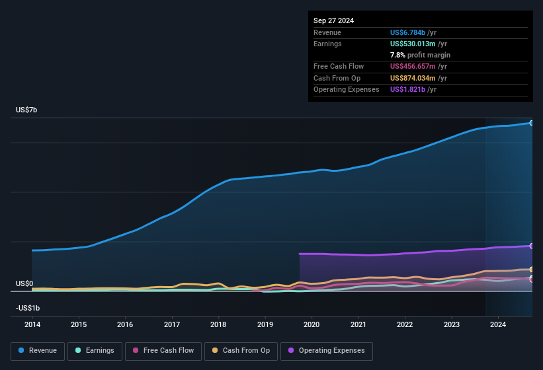Screen dimensions: 543x370
Task: Click the 2020 x-axis label
Action: pyautogui.click(x=312, y=324)
